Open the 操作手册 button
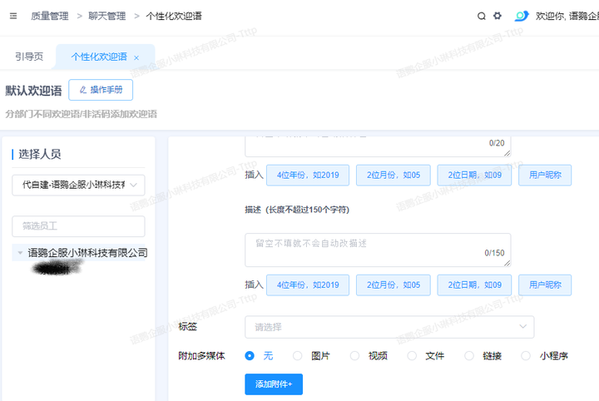The image size is (599, 401). coord(101,90)
